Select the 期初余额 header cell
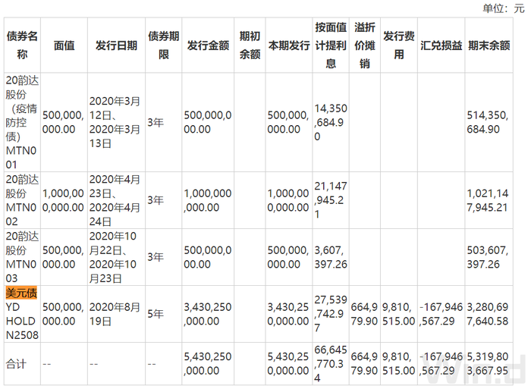 (x=250, y=45)
